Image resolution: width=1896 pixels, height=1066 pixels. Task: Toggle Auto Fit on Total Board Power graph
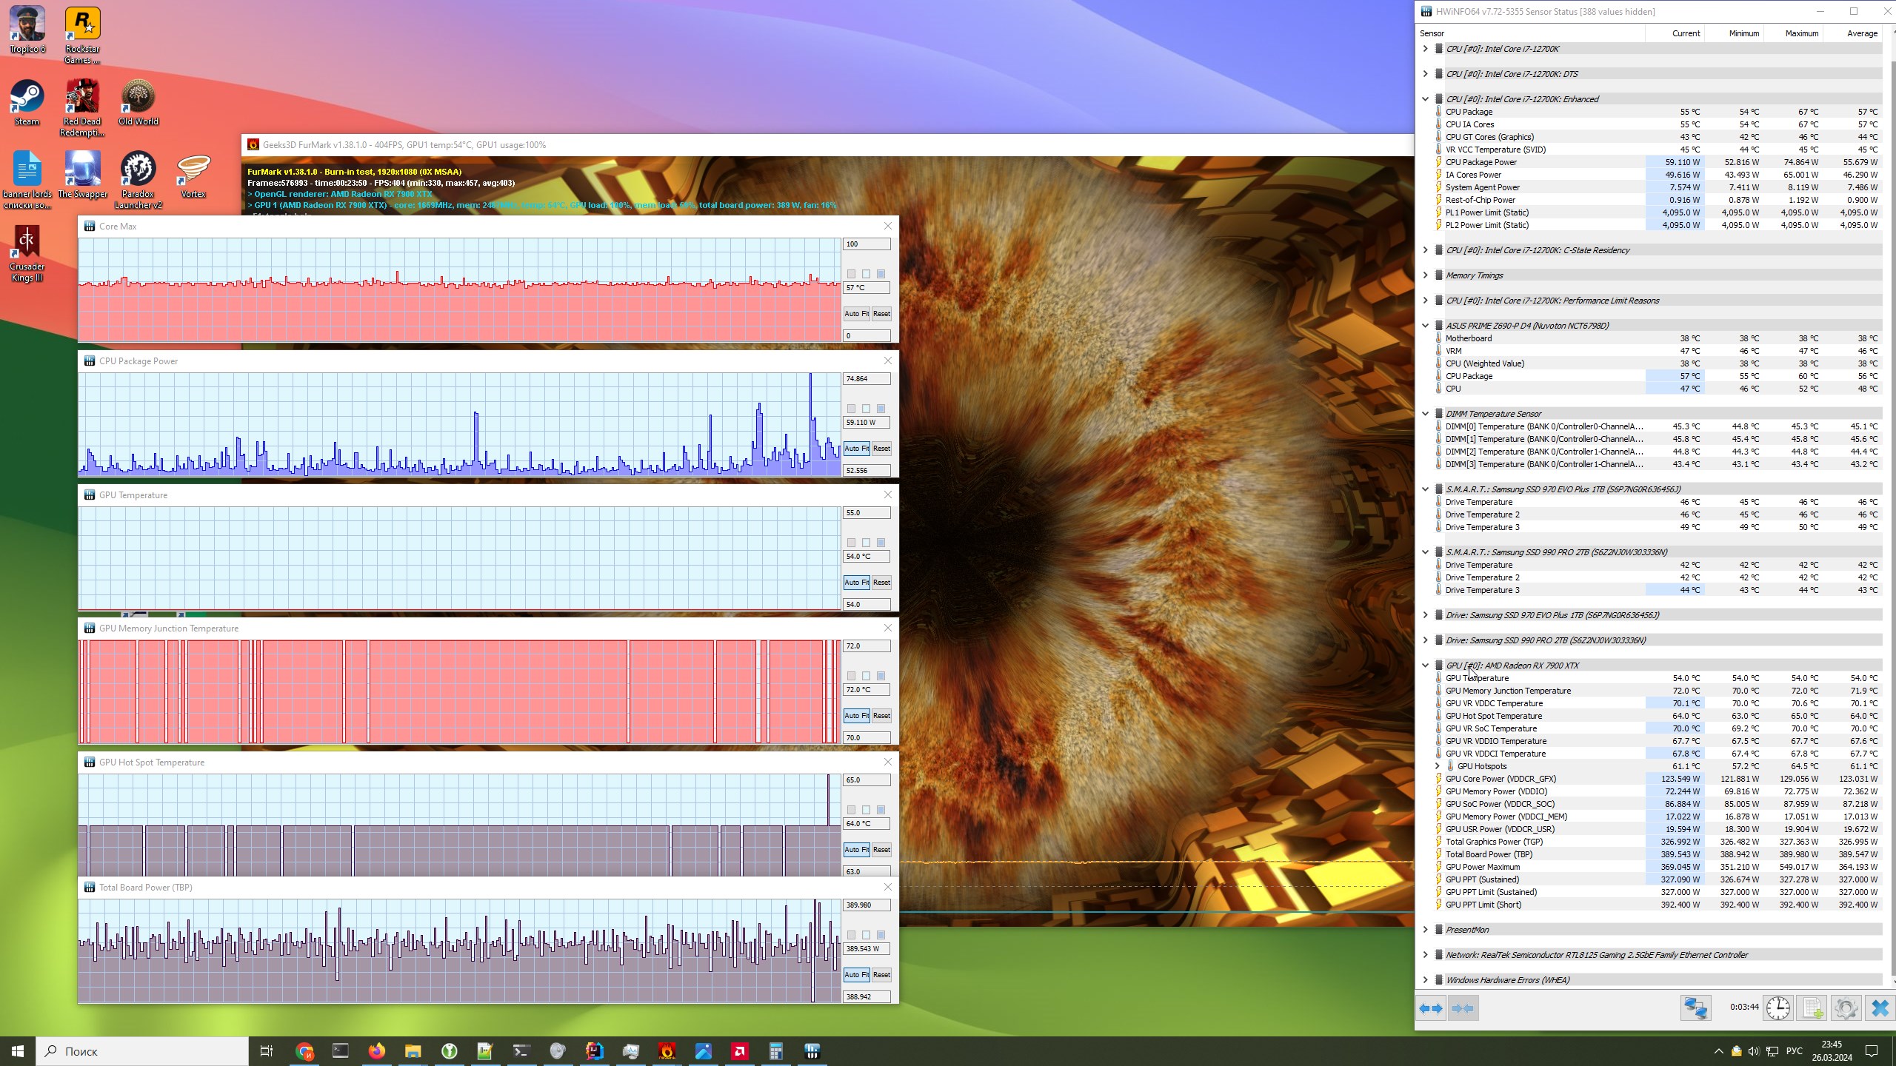point(856,975)
